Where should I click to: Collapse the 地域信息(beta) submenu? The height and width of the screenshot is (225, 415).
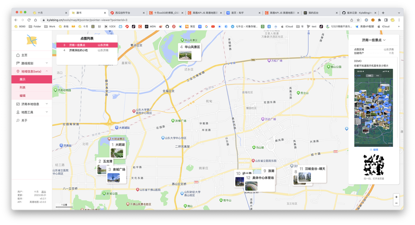click(32, 72)
